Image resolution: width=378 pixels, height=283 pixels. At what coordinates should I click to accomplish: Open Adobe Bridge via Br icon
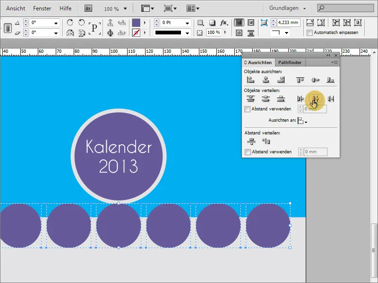88,8
